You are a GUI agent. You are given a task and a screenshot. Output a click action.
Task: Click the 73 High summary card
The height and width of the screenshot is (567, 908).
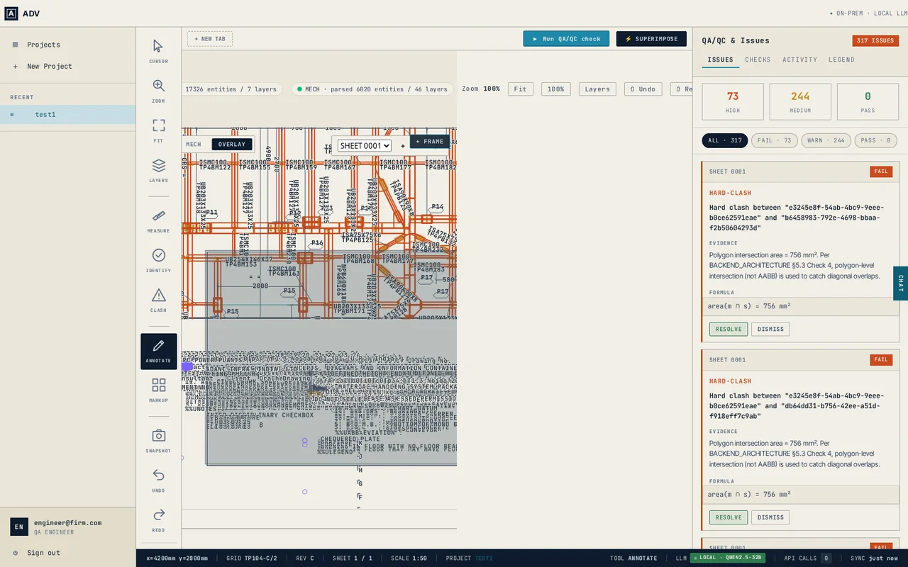(733, 101)
